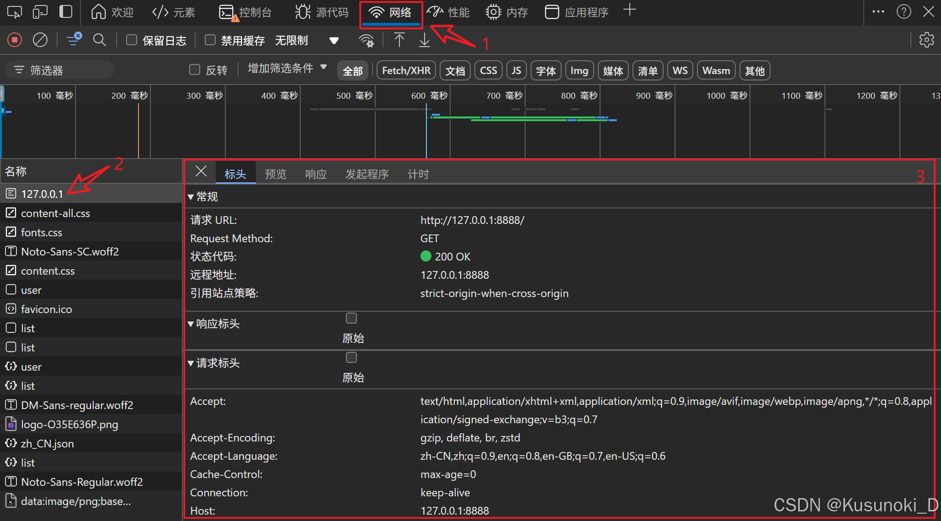941x521 pixels.
Task: Open the 响应 detail tab
Action: 316,174
